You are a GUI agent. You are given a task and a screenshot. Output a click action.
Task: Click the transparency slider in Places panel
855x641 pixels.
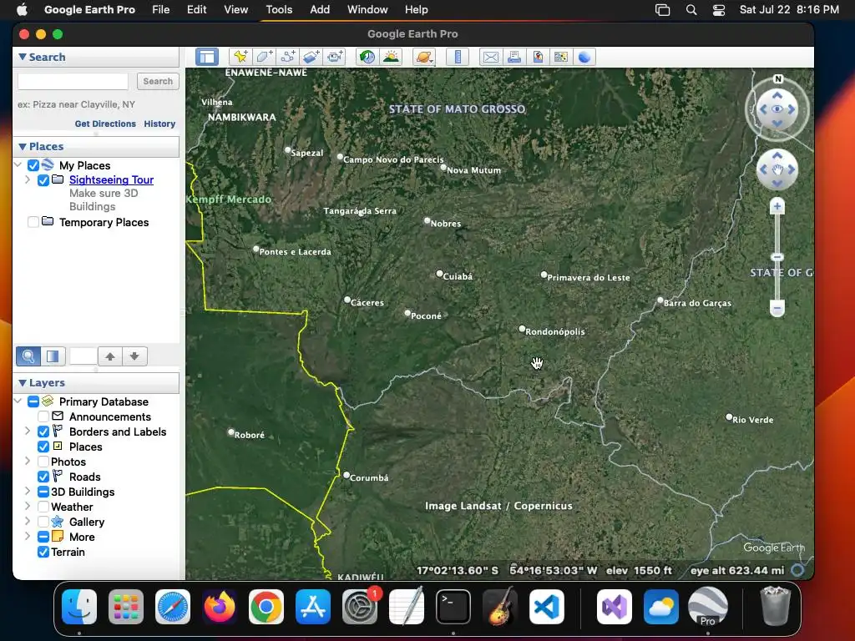pos(83,356)
